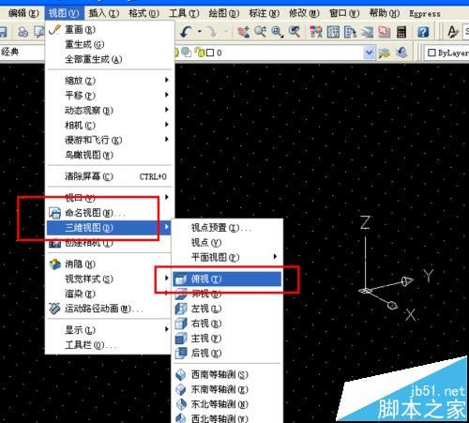Screen dimensions: 469x423
Task: Open 视点预置(I)... in the submenu
Action: pos(227,228)
